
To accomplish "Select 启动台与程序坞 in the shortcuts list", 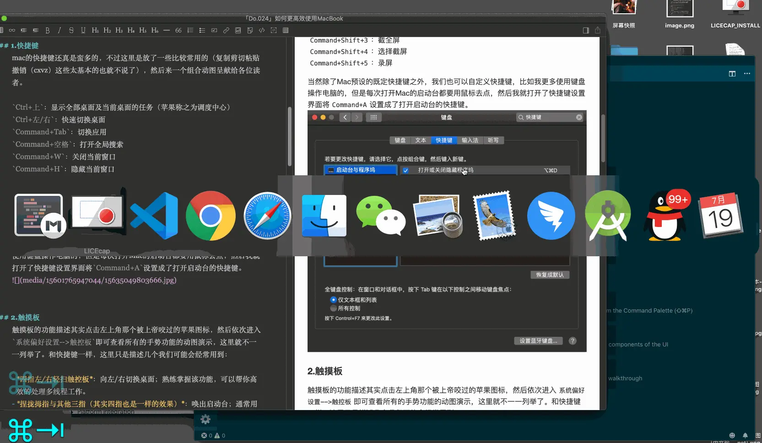I will [x=361, y=170].
